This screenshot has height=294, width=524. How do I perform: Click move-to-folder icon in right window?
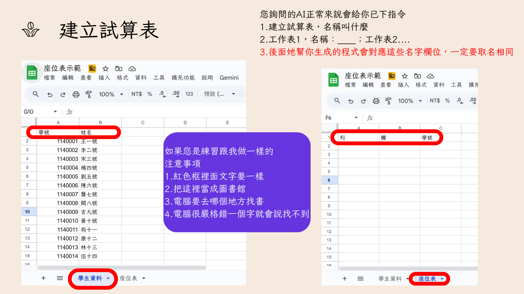(x=418, y=76)
